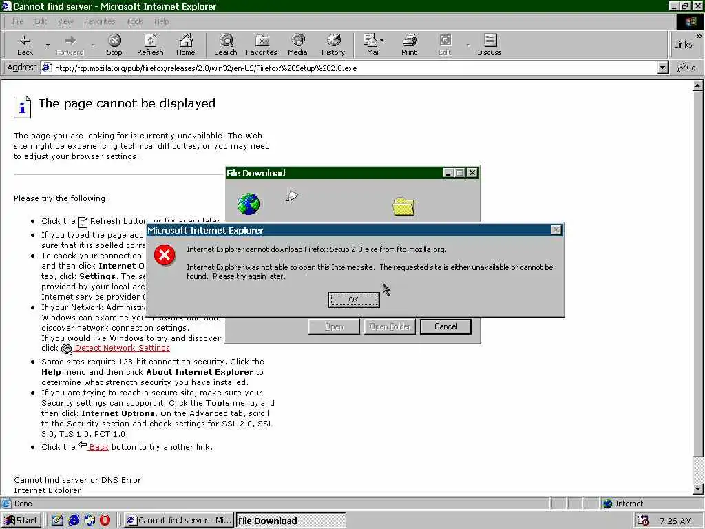
Task: Click the red error icon in dialog
Action: pyautogui.click(x=165, y=255)
